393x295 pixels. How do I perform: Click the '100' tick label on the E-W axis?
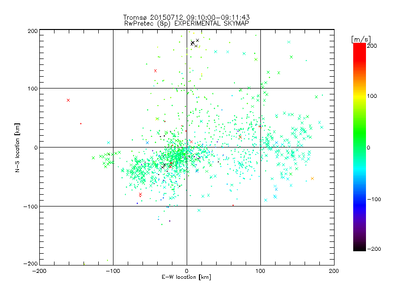(x=260, y=271)
